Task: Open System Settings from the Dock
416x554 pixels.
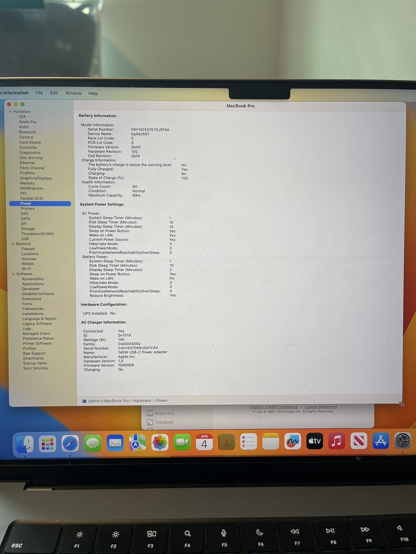Action: pyautogui.click(x=403, y=441)
